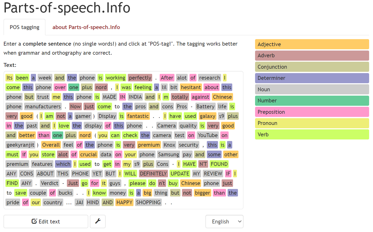Click the green Number legend bar
373x232 pixels.
pyautogui.click(x=312, y=101)
